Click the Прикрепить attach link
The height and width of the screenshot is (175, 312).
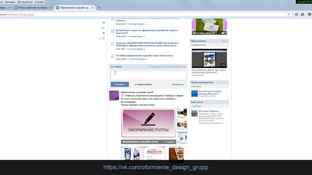coord(178,84)
